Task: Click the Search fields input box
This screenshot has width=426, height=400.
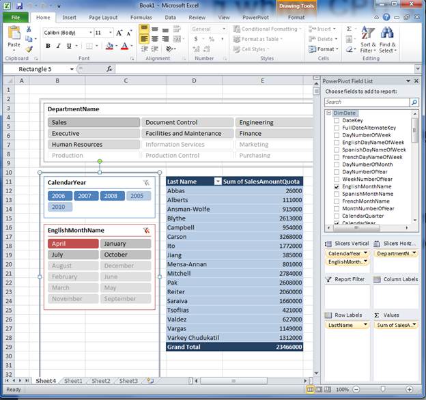Action: [367, 102]
